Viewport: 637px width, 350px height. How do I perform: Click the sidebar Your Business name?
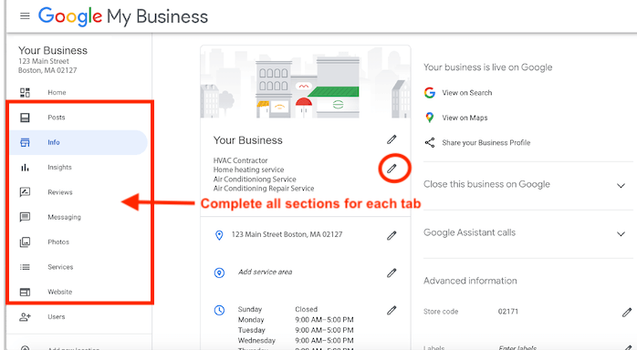click(53, 50)
